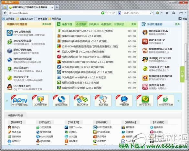Open 金山电池医生安卓版 v2.8.1 link
189x151 pixels.
81,88
